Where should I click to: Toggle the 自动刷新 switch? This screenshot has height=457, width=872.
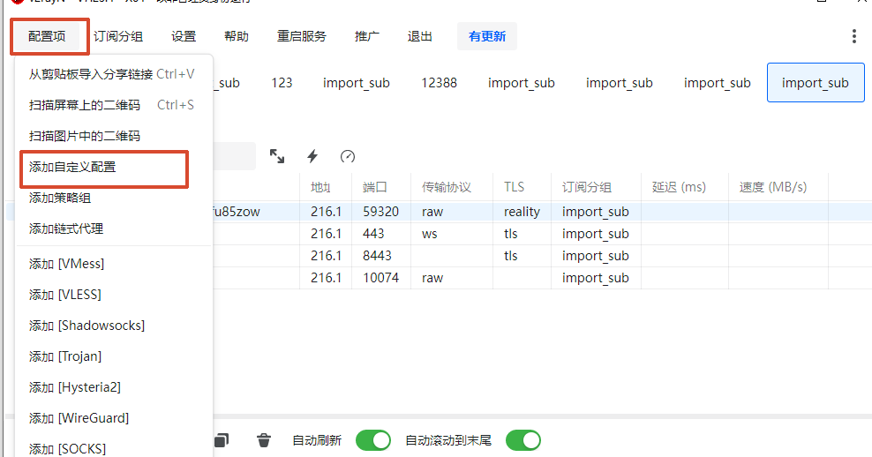(373, 440)
